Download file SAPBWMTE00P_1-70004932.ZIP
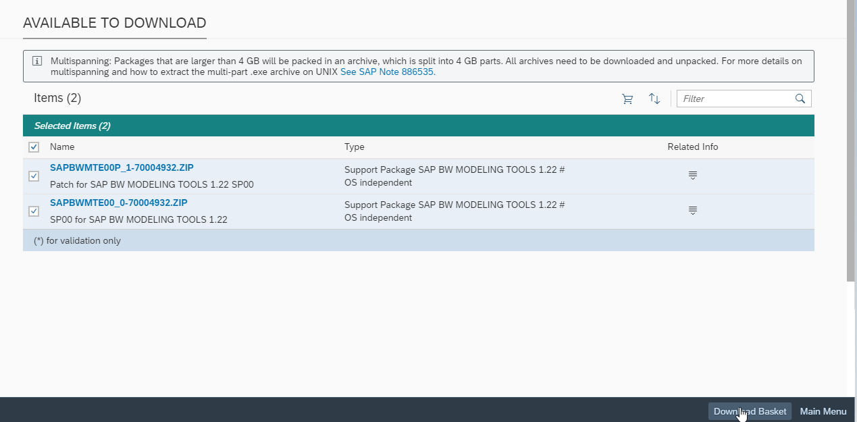 point(122,167)
